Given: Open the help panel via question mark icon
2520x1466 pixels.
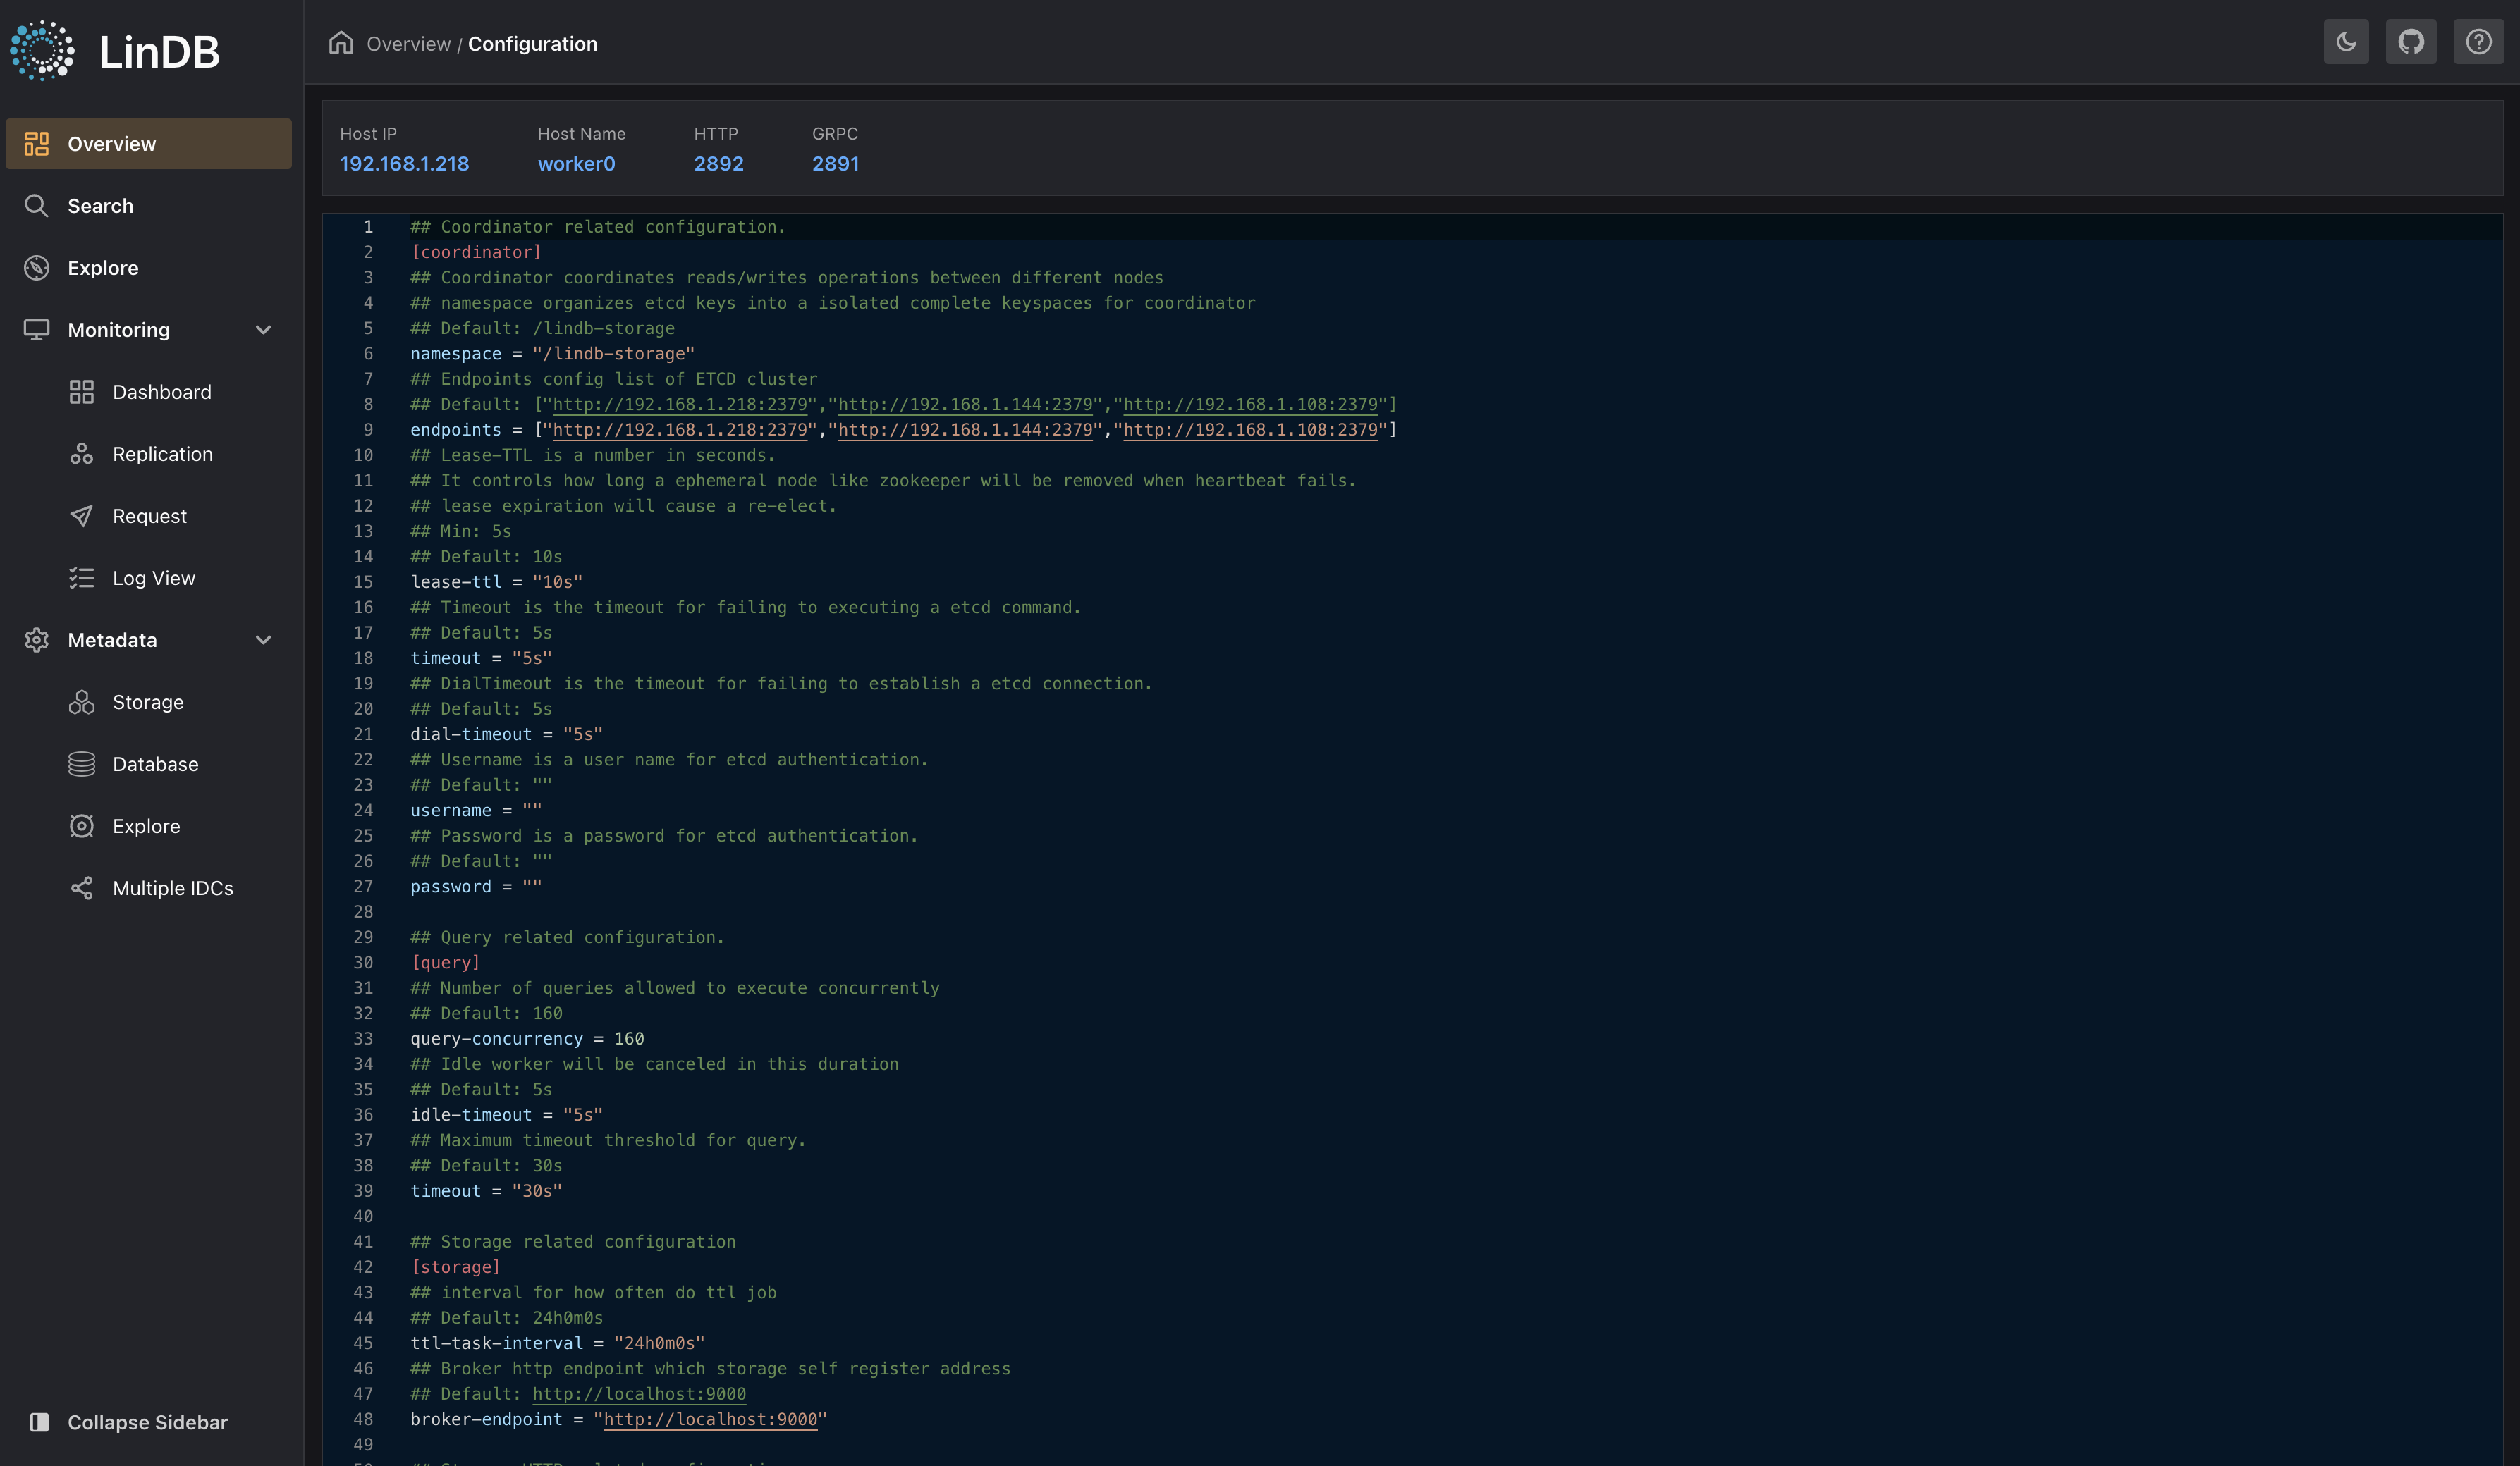Looking at the screenshot, I should click(x=2478, y=42).
